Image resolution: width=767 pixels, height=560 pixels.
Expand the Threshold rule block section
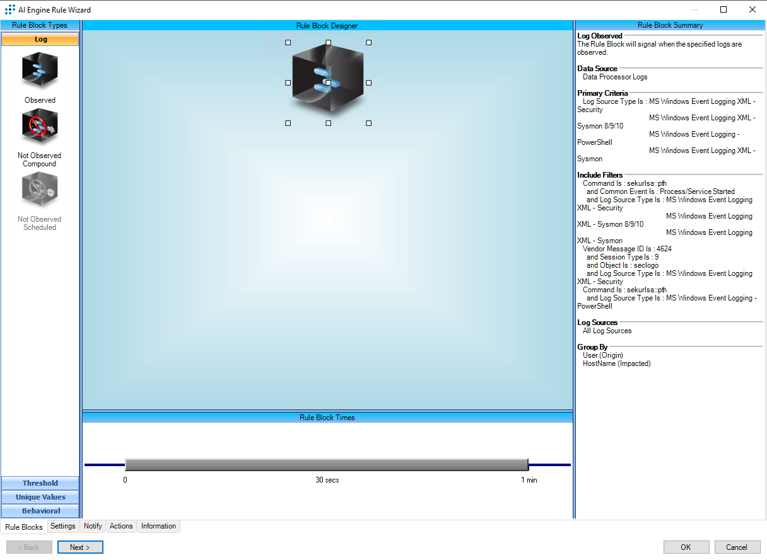(40, 483)
